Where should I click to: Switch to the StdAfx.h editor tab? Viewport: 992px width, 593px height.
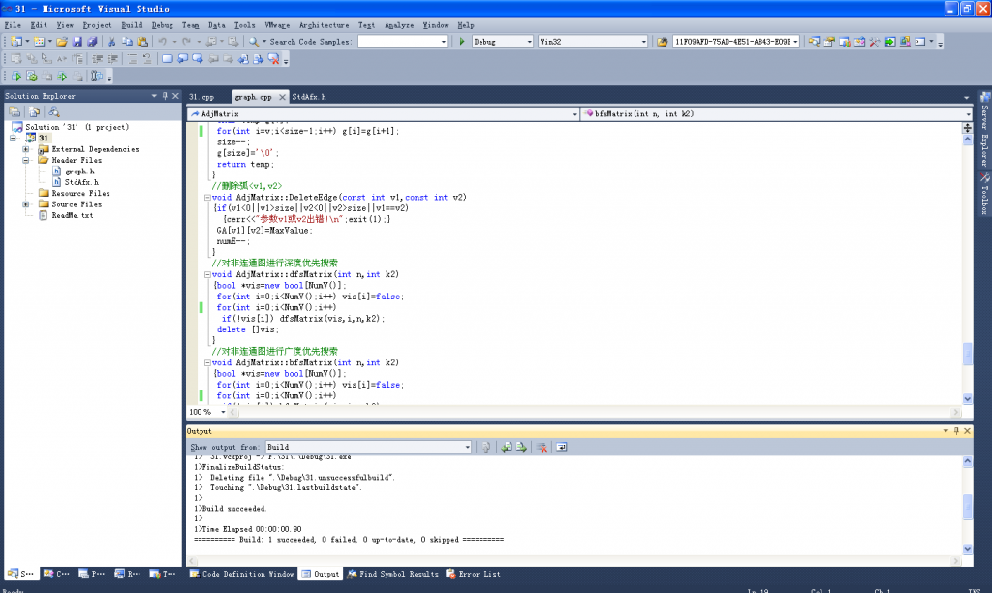pos(309,97)
